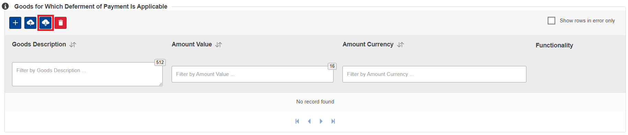Go to the first page of records
This screenshot has height=135, width=628.
click(x=297, y=121)
